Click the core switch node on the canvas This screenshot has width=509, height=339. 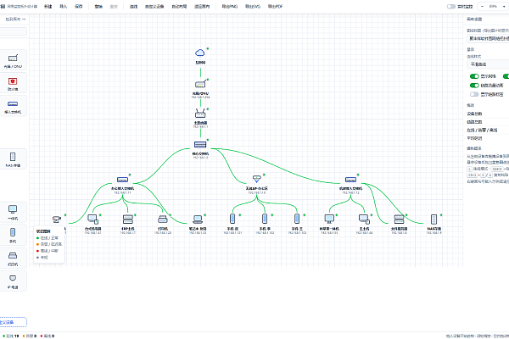coord(200,144)
